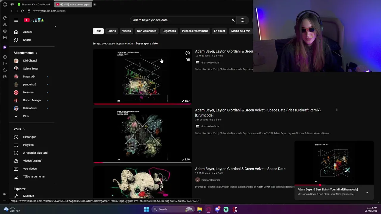Clear the search box with the X
Image resolution: width=381 pixels, height=214 pixels.
point(233,20)
